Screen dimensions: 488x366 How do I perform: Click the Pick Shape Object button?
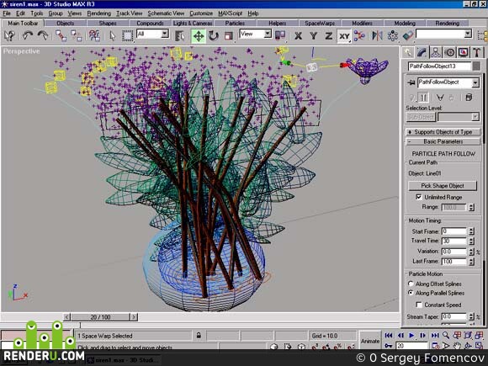point(443,186)
